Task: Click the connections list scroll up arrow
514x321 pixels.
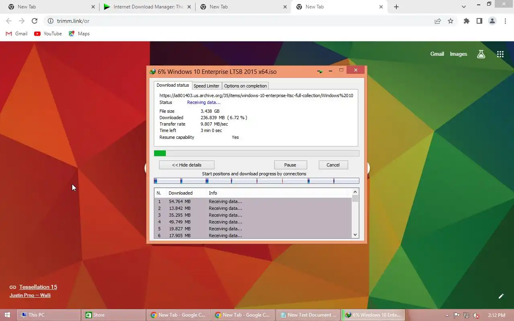Action: pos(355,192)
